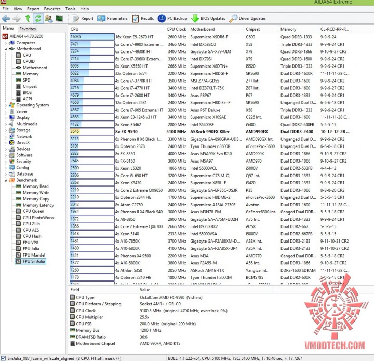Open the Report menu
Viewport: 374px width, 361px height.
(x=33, y=9)
